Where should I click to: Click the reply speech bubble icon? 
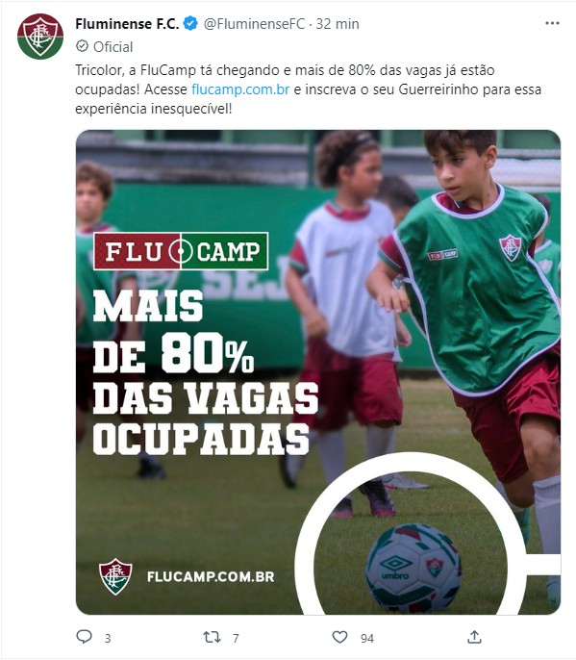click(84, 637)
